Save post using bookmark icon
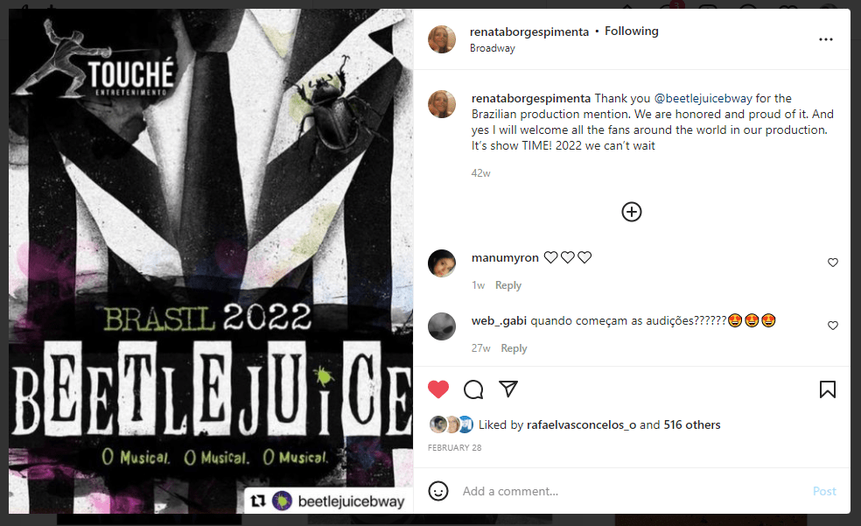Screen dimensions: 861x526 coord(828,389)
